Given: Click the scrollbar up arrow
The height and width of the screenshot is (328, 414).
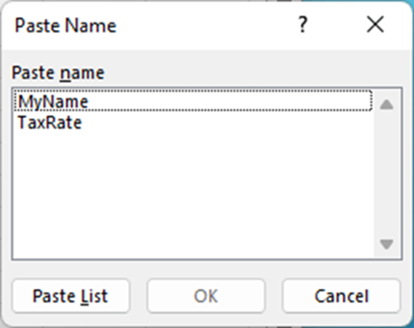Looking at the screenshot, I should [387, 105].
